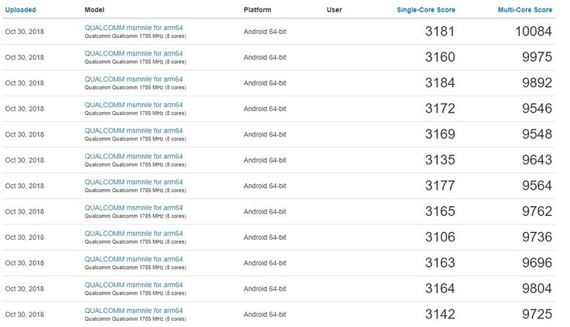
Task: Open model link in the 9725 multi-core row
Action: click(x=134, y=311)
